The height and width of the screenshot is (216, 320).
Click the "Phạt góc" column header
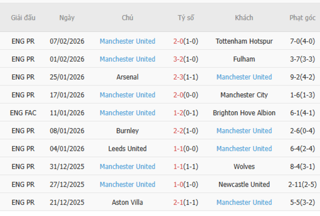pos(302,18)
